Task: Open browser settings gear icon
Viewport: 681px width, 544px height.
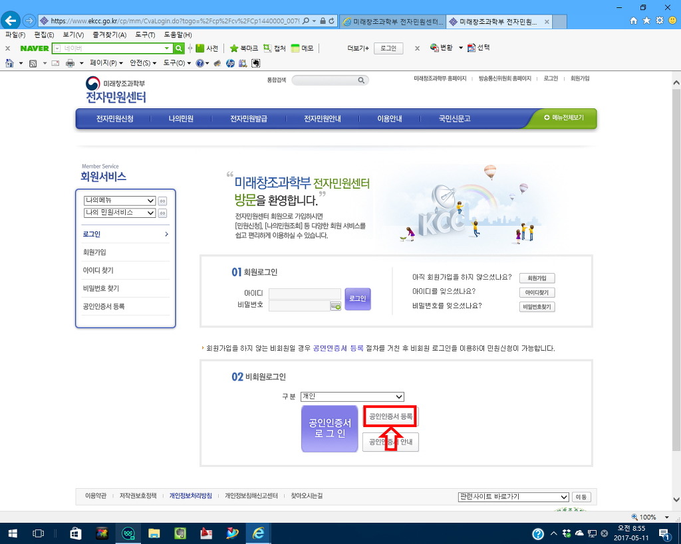Action: pos(660,21)
